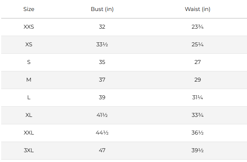Click the bust value 44½
The height and width of the screenshot is (162, 247).
(x=102, y=133)
